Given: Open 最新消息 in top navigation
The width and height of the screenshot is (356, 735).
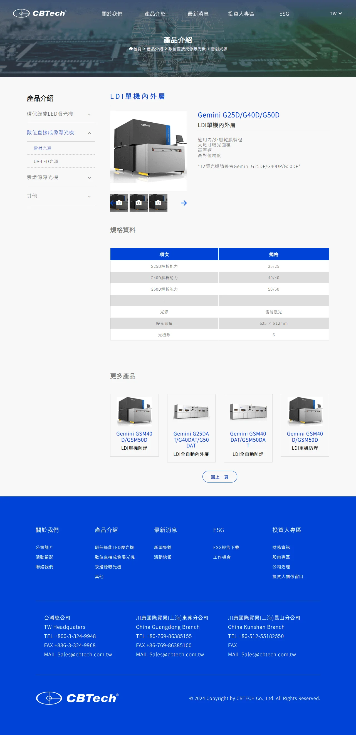Looking at the screenshot, I should (x=198, y=14).
